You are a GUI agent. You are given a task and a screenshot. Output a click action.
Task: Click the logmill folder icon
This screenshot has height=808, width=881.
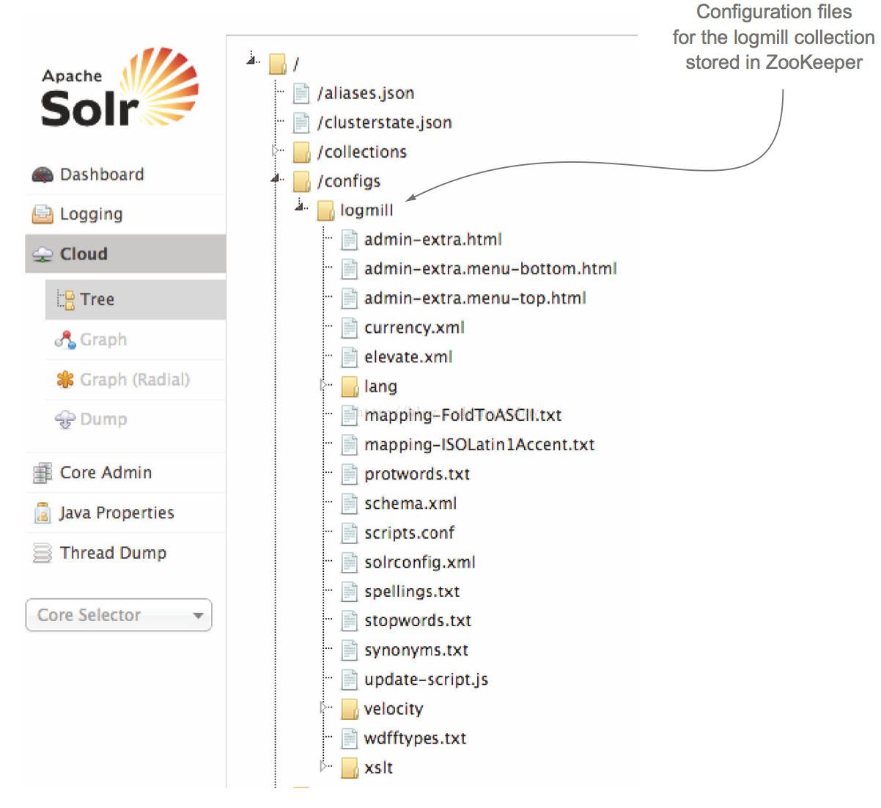(x=325, y=210)
